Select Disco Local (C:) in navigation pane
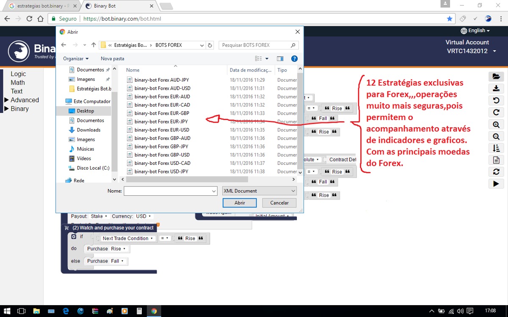Viewport: 508px width, 317px height. pos(93,168)
